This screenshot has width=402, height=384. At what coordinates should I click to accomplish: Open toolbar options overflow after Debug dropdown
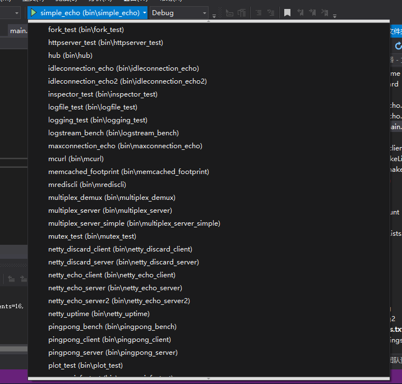214,16
